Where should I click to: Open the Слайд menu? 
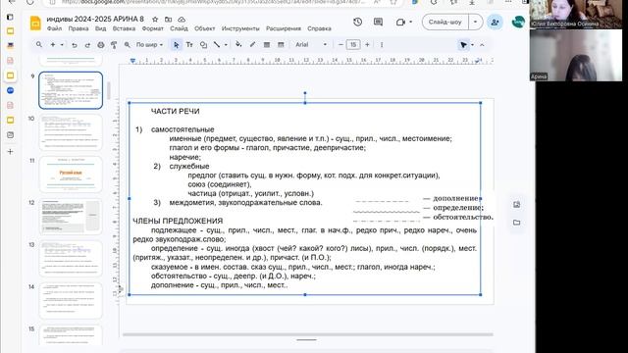[179, 28]
